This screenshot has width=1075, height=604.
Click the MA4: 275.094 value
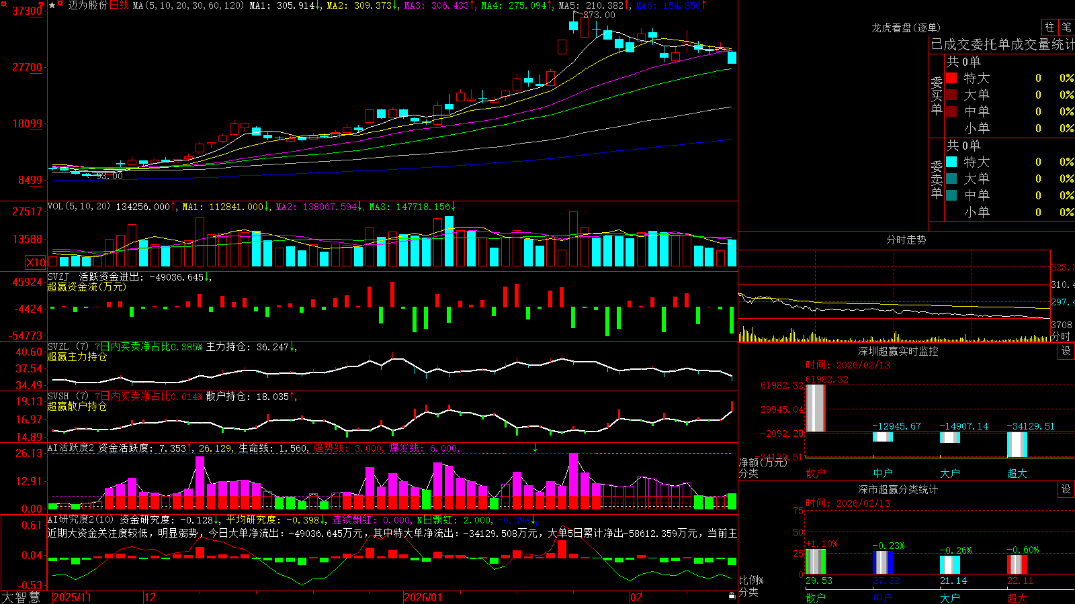514,5
